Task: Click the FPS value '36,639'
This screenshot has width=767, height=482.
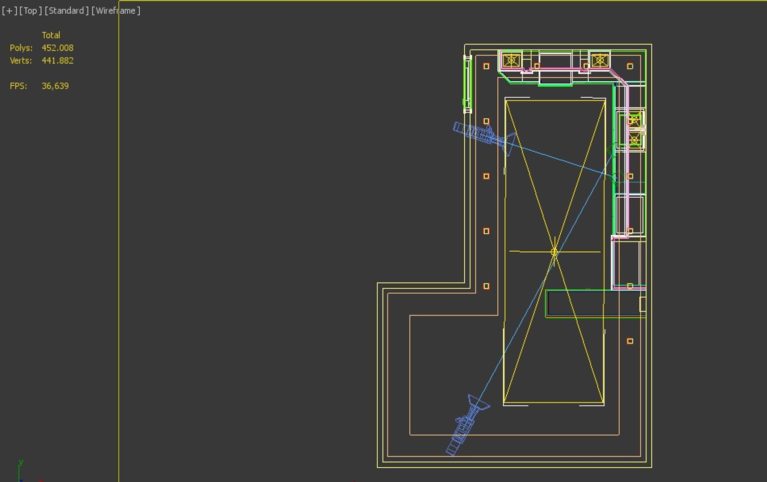Action: 55,86
